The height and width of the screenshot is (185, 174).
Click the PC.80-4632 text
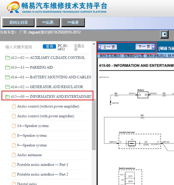coord(63,47)
